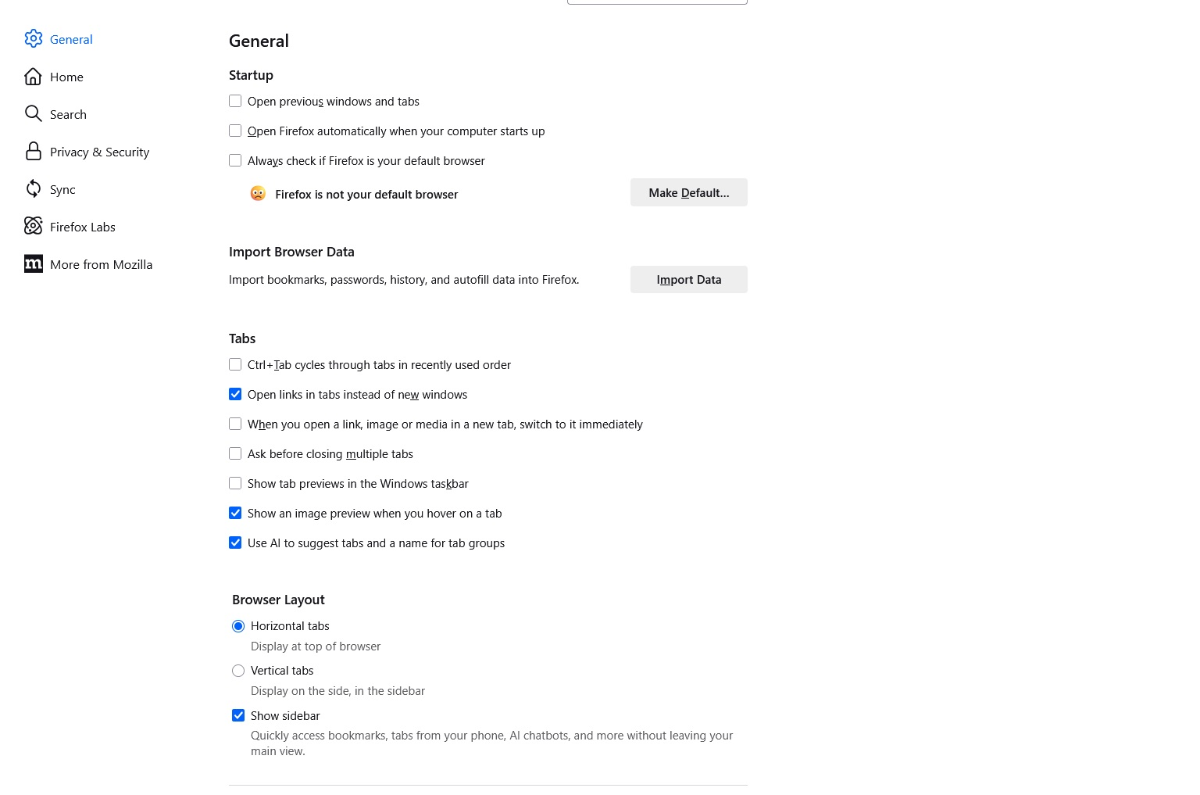Open the Privacy & Security settings section

click(99, 152)
